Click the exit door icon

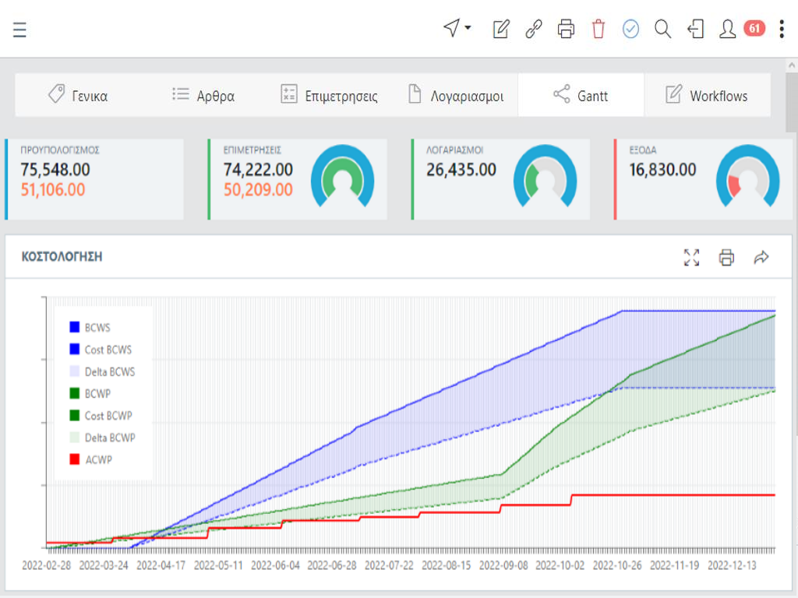[695, 30]
